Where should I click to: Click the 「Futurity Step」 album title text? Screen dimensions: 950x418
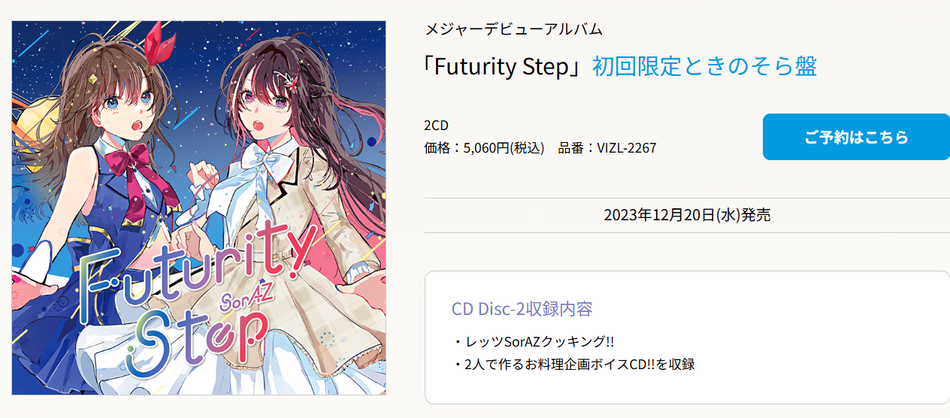[x=505, y=66]
